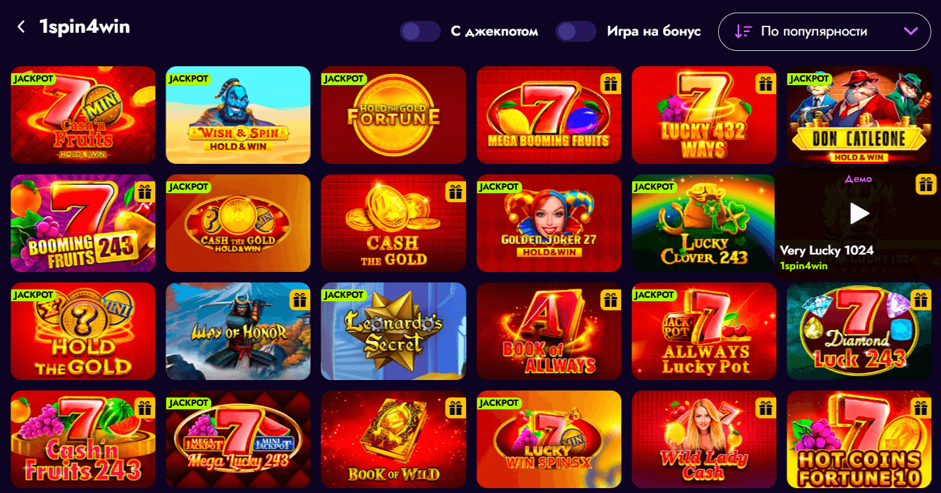This screenshot has height=493, width=941.
Task: Open the Wish & Spin game tile
Action: pos(238,115)
